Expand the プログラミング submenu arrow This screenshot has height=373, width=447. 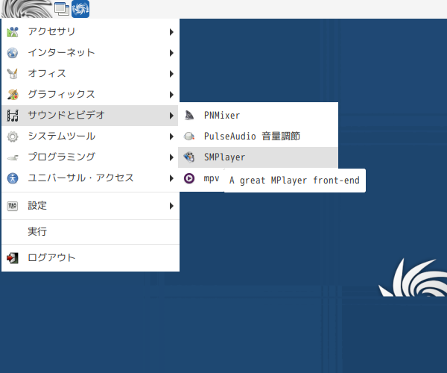(x=171, y=157)
